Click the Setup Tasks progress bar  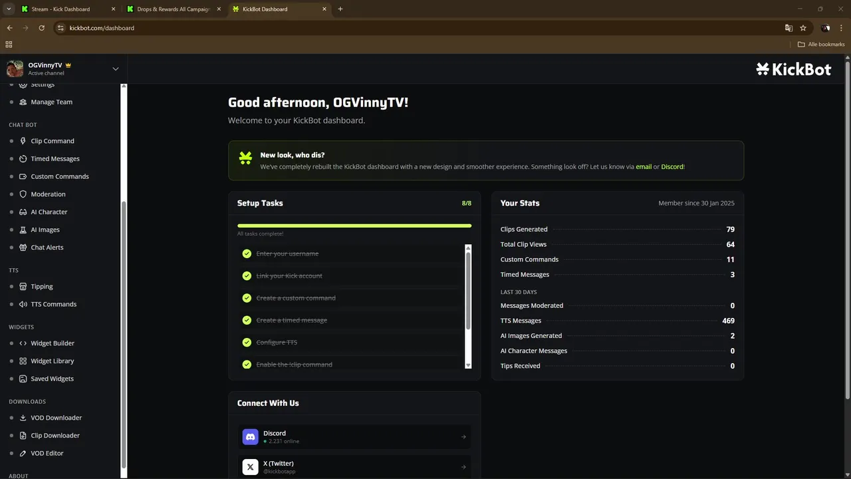coord(354,226)
